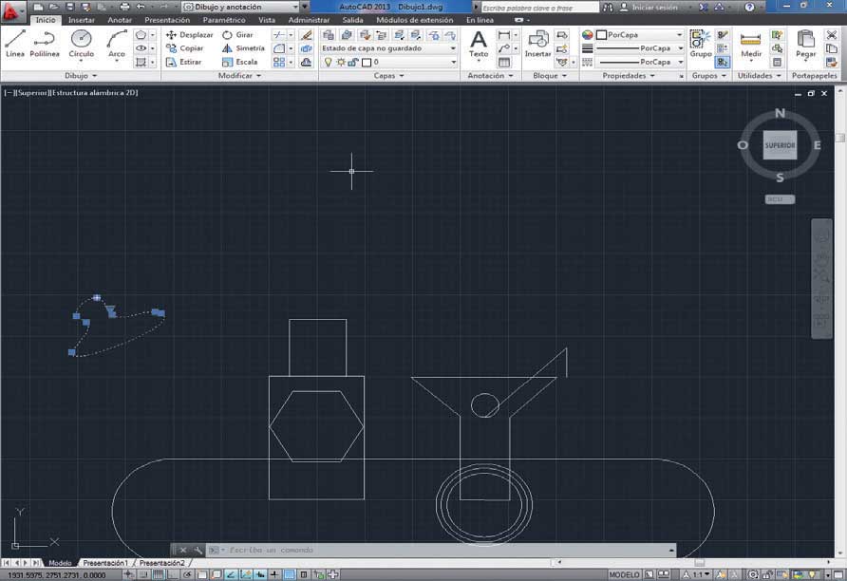
Task: Open the Administrar ribbon tab
Action: pos(309,20)
